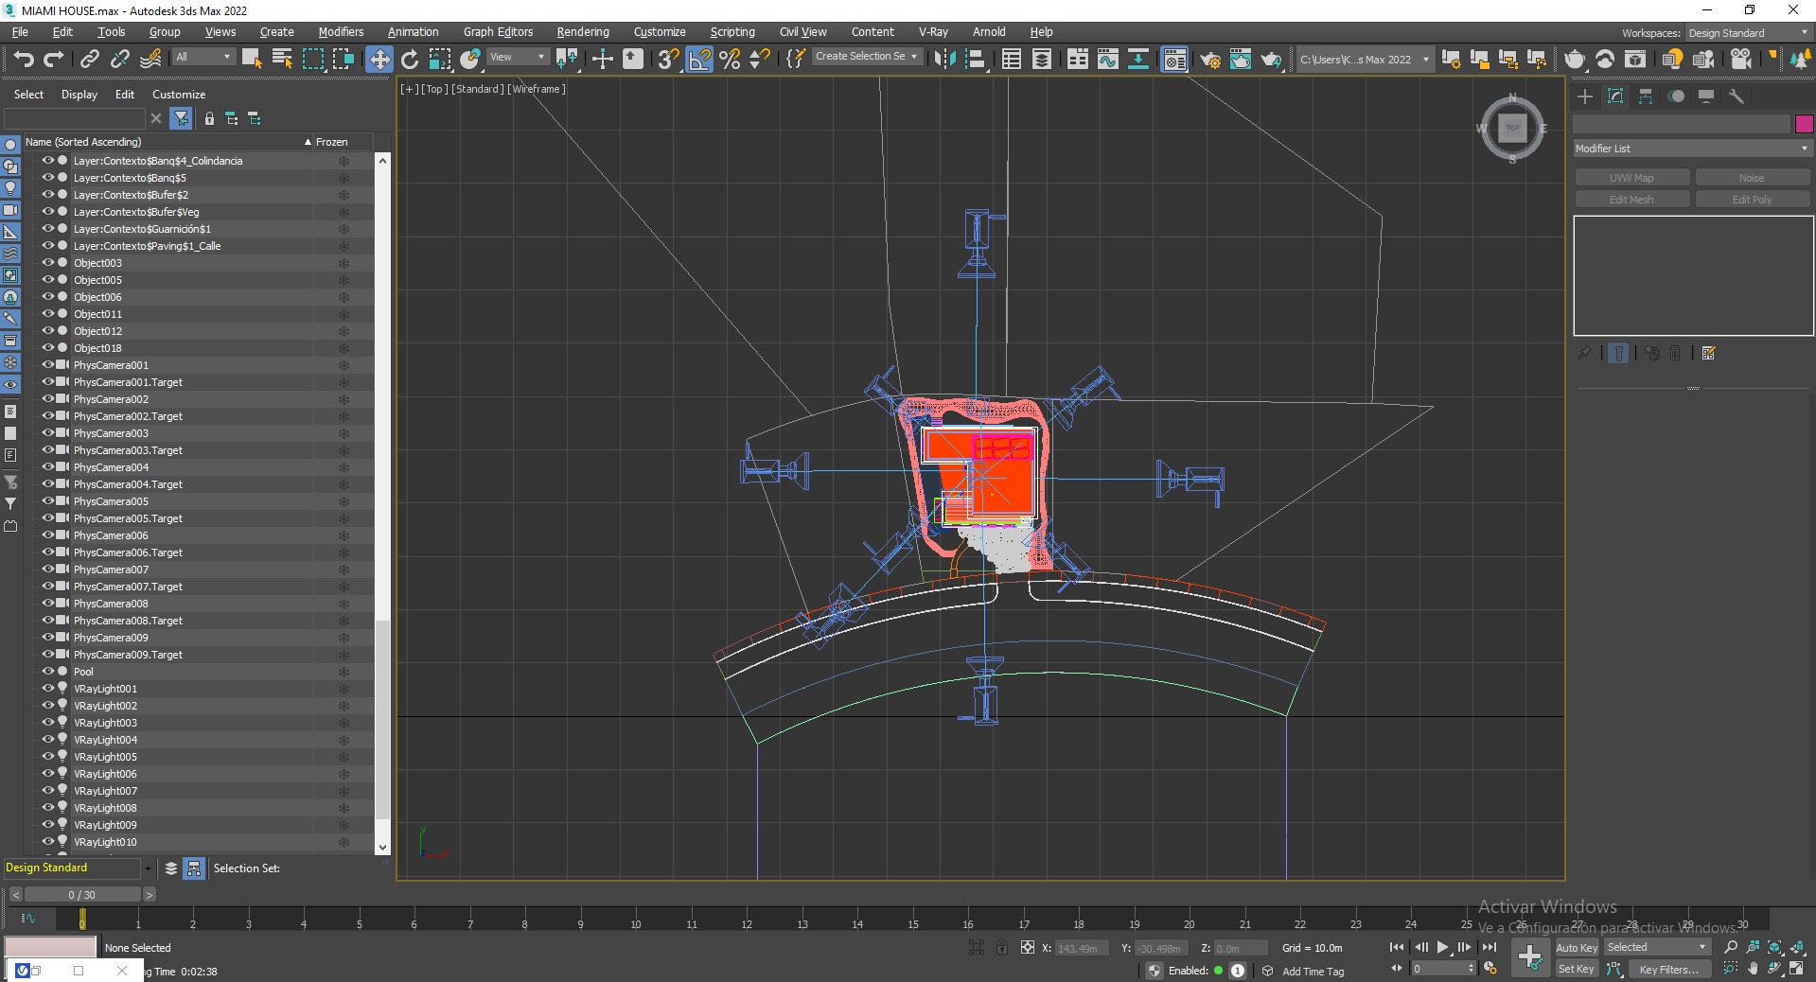Click the scene explorer search field
Screen dimensions: 1816x982
[75, 118]
